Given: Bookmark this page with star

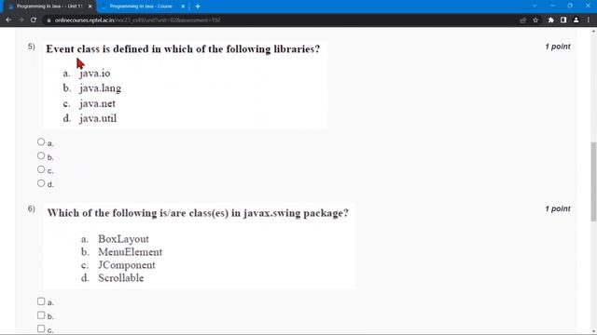Looking at the screenshot, I should pos(535,20).
